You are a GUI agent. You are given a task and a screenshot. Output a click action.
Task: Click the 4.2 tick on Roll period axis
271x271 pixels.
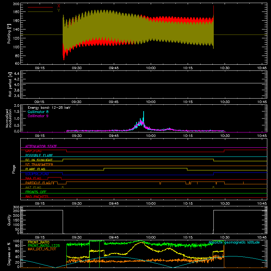point(17,79)
